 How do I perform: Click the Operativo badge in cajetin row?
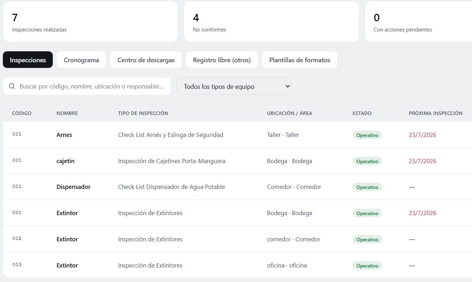click(x=367, y=161)
